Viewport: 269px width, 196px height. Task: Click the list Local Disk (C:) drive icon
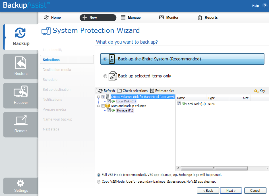point(184,104)
